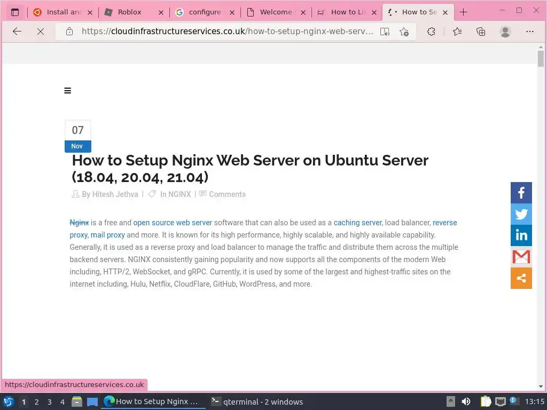Click the 07 Nov date badge
This screenshot has height=410, width=547.
click(x=78, y=136)
